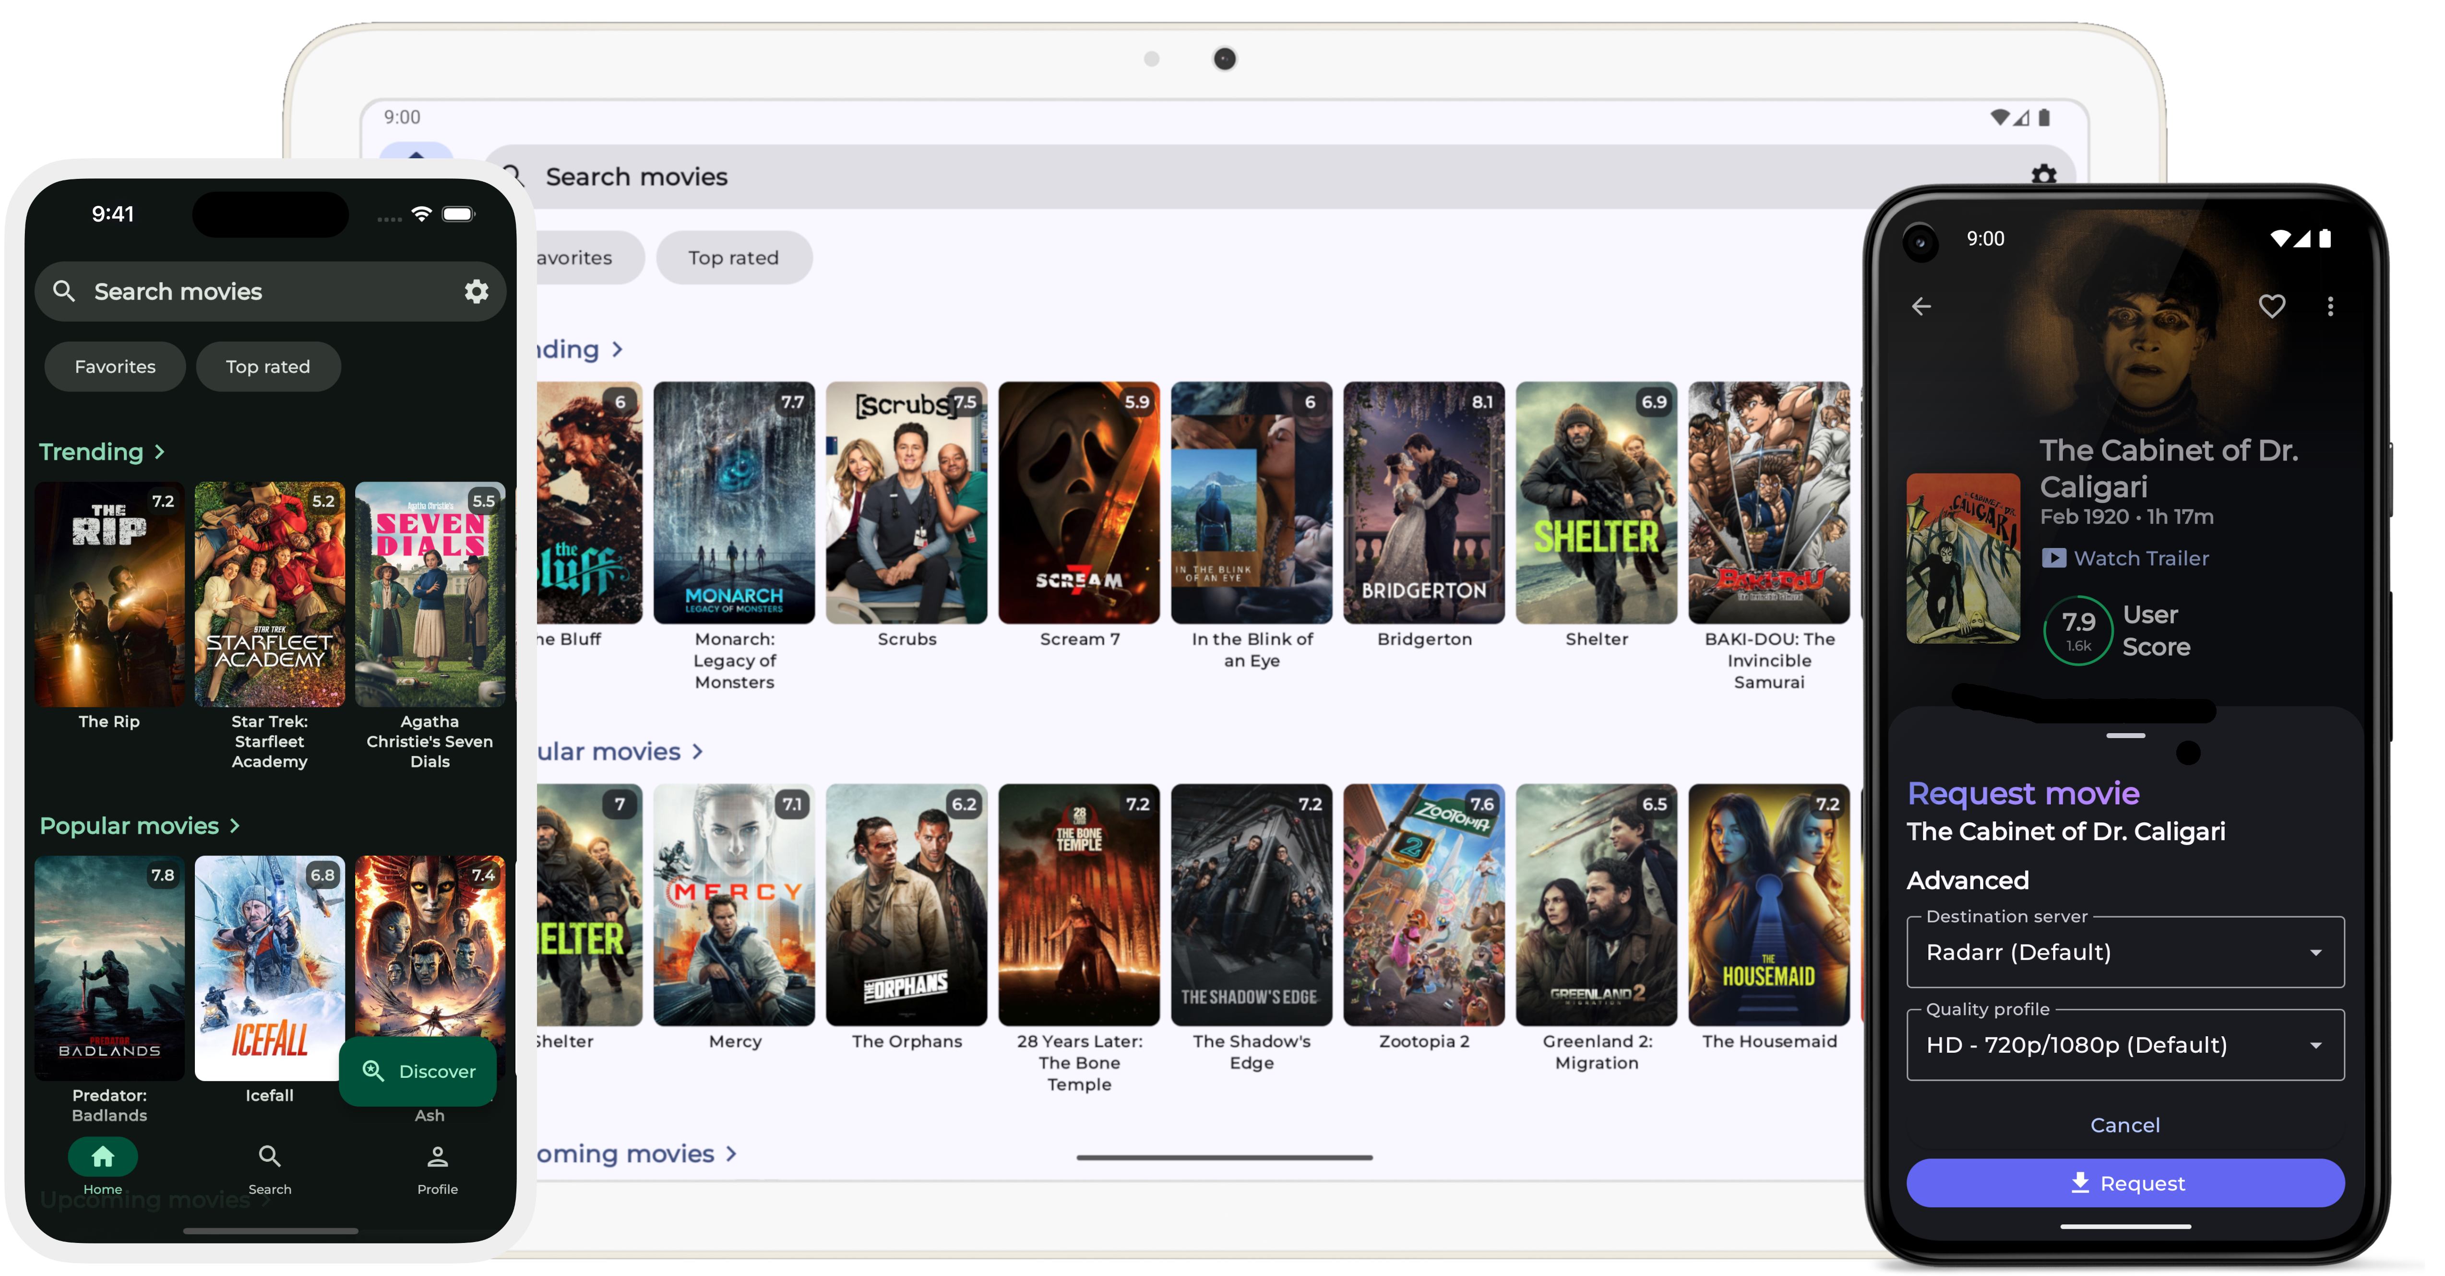Image resolution: width=2445 pixels, height=1276 pixels.
Task: Tap the Watch Trailer play icon
Action: tap(2056, 558)
